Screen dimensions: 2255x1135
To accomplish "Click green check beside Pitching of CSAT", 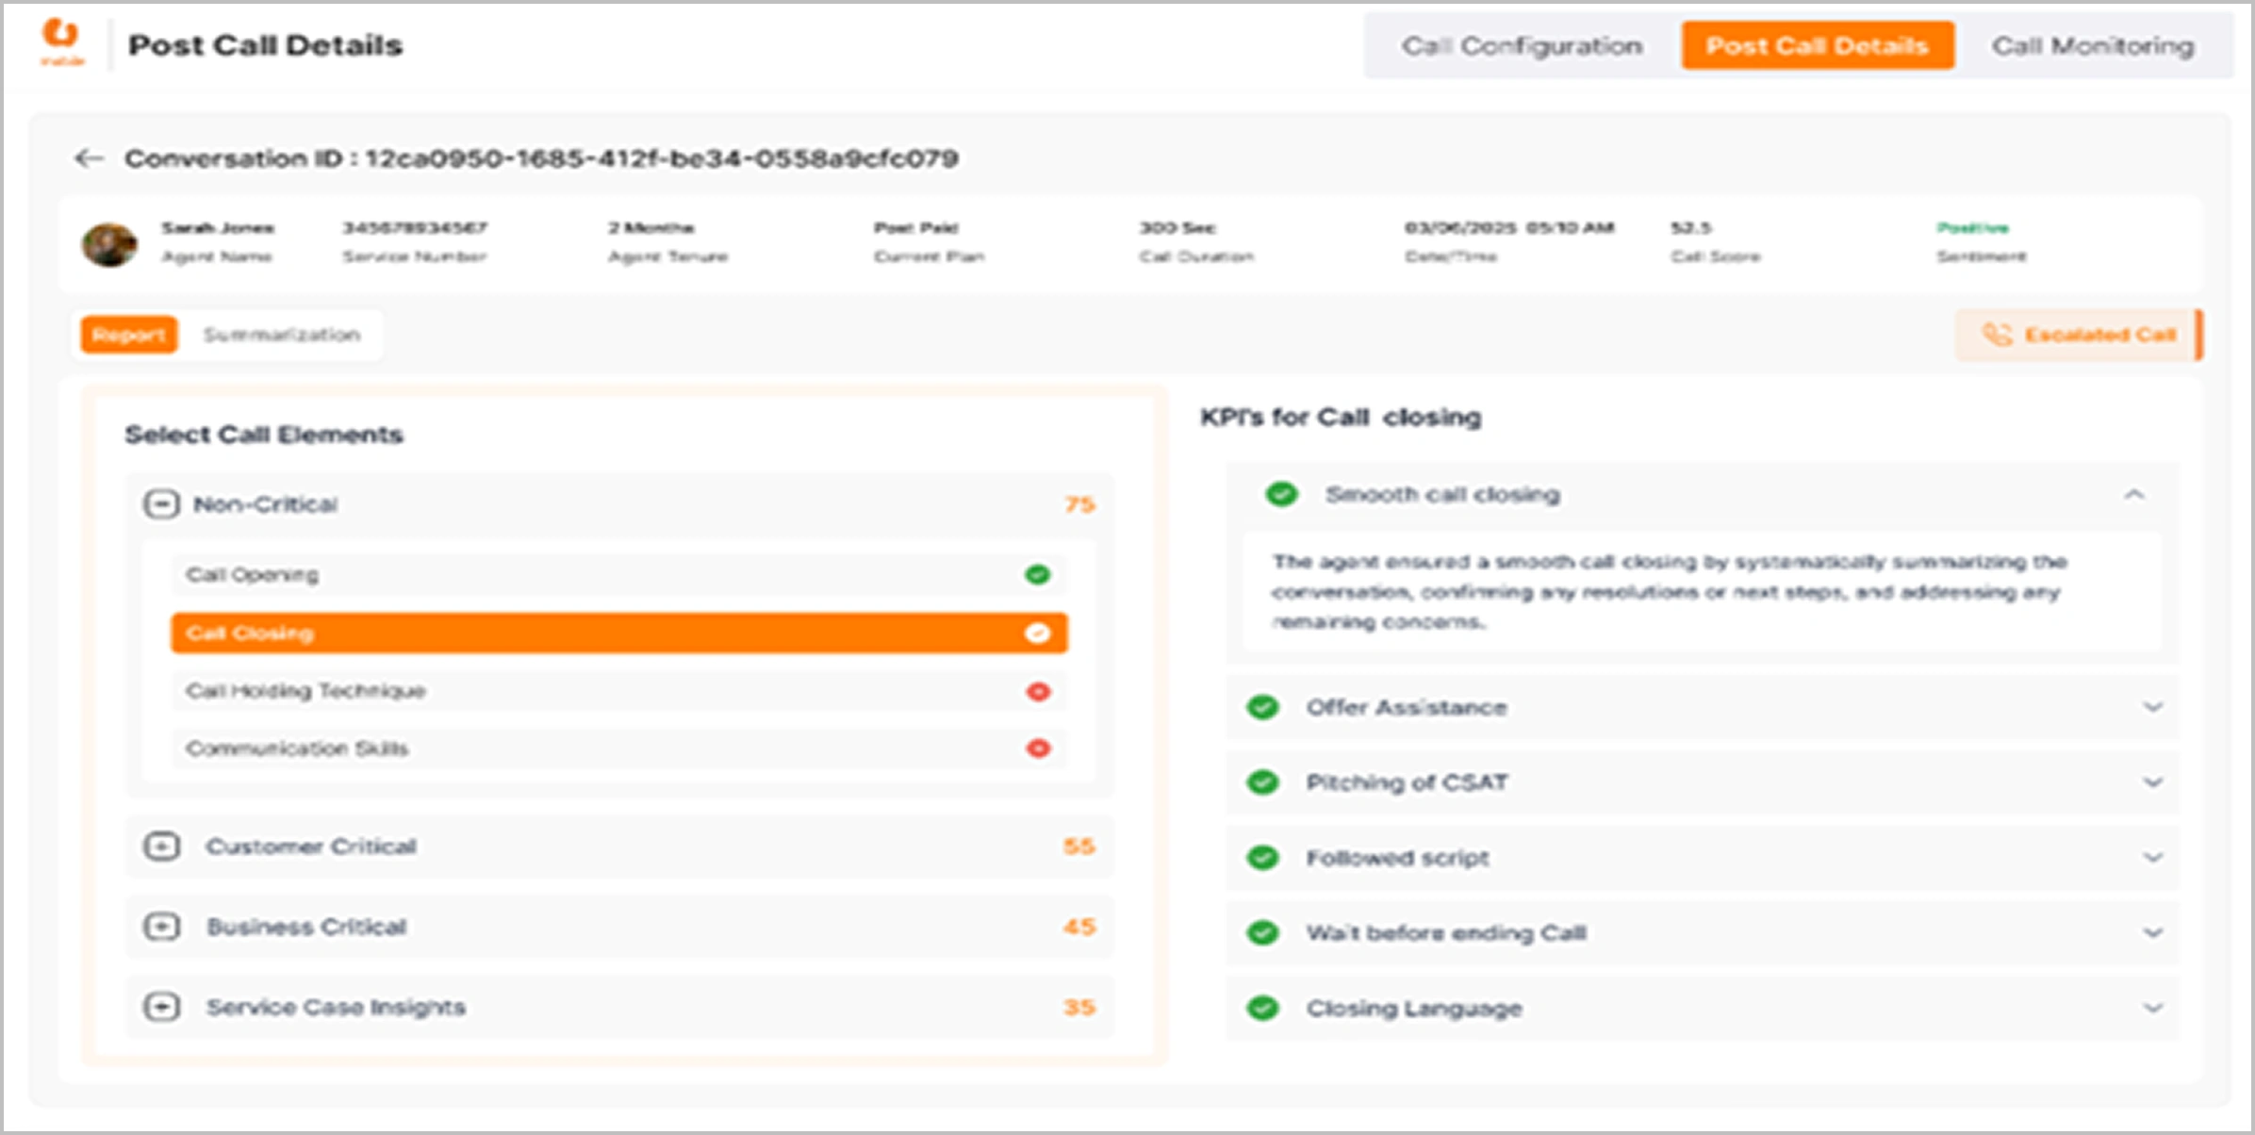I will click(1262, 782).
